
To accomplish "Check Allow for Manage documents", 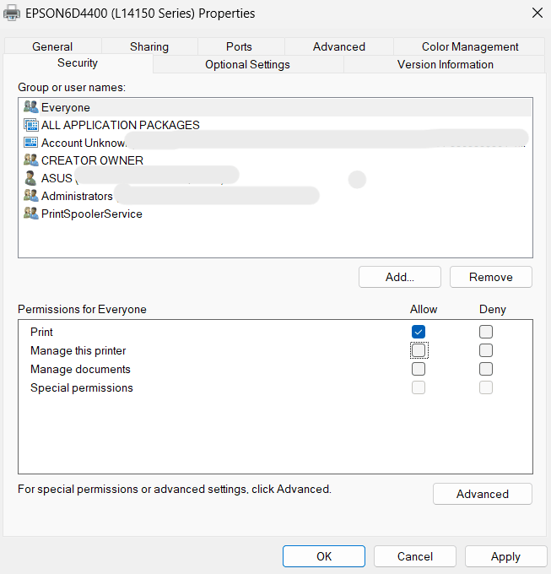I will pos(419,369).
